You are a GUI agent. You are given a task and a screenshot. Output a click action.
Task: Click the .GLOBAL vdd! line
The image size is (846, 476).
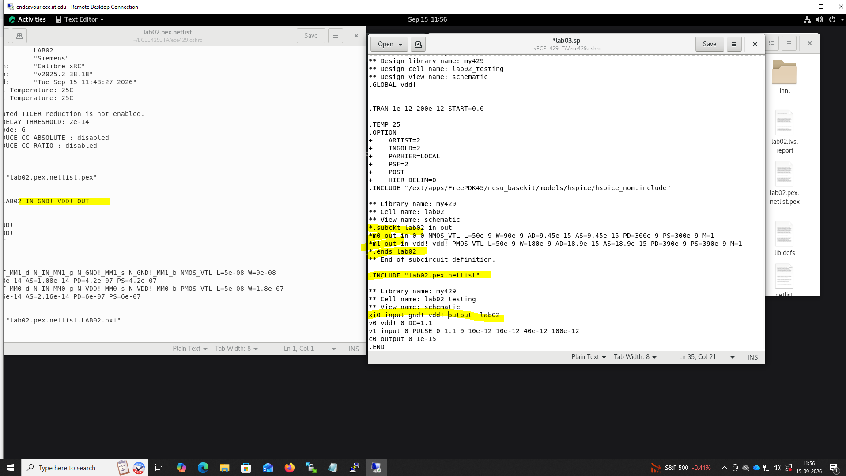(x=393, y=85)
